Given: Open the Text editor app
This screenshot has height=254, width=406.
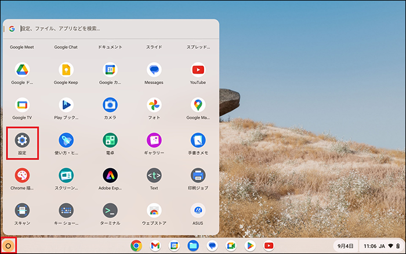Looking at the screenshot, I should (x=154, y=175).
